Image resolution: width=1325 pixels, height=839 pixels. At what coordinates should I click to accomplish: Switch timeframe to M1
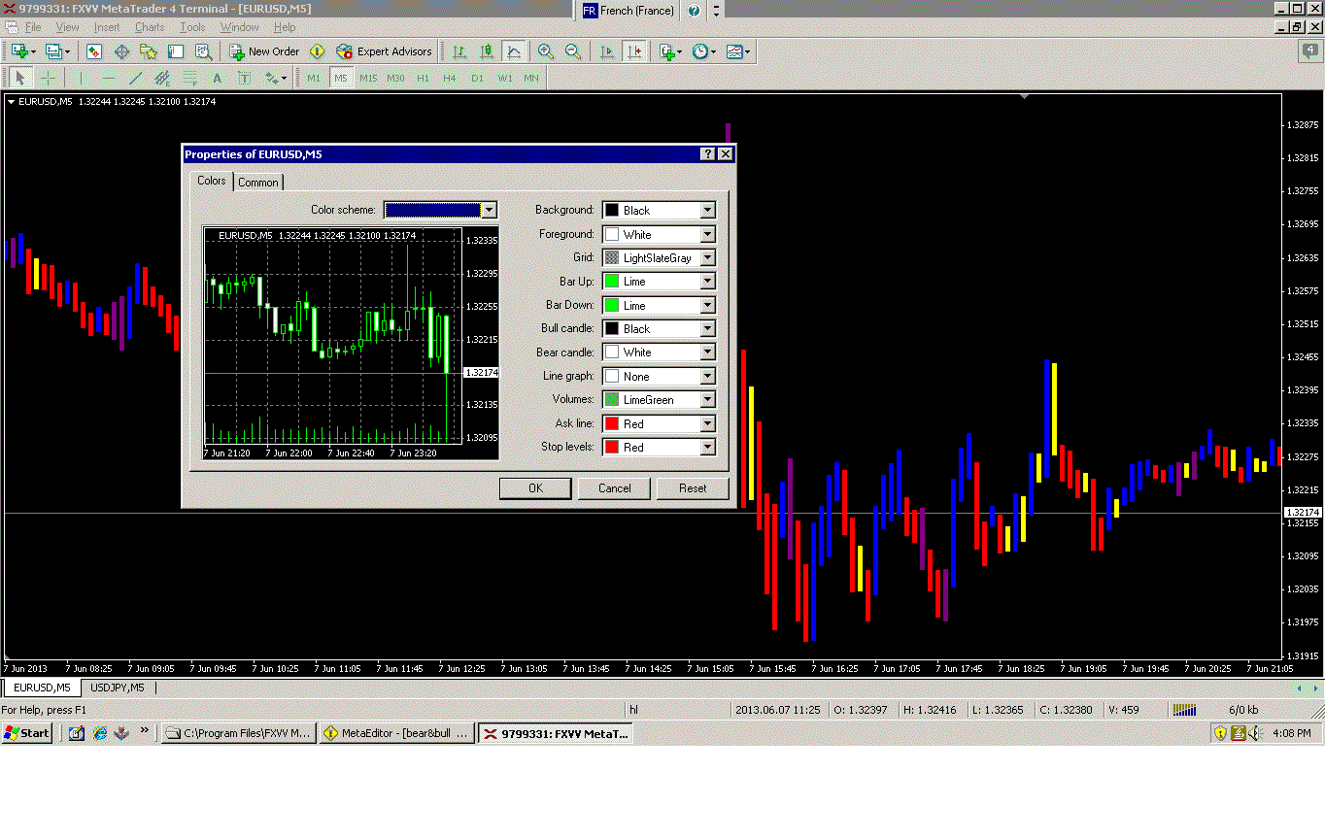314,78
